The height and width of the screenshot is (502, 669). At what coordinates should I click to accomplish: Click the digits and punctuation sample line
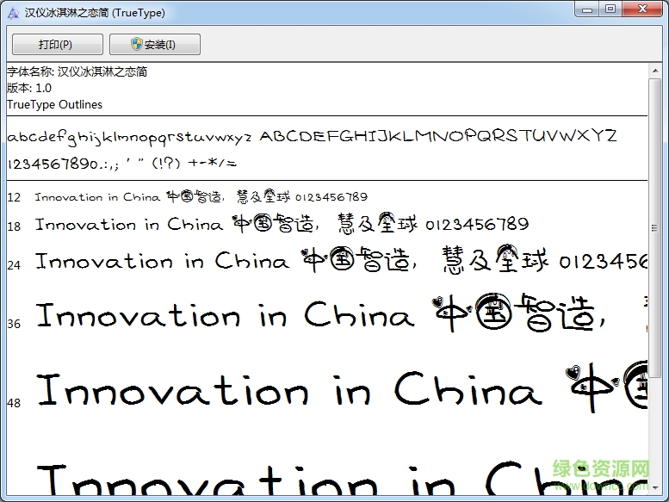tap(122, 164)
